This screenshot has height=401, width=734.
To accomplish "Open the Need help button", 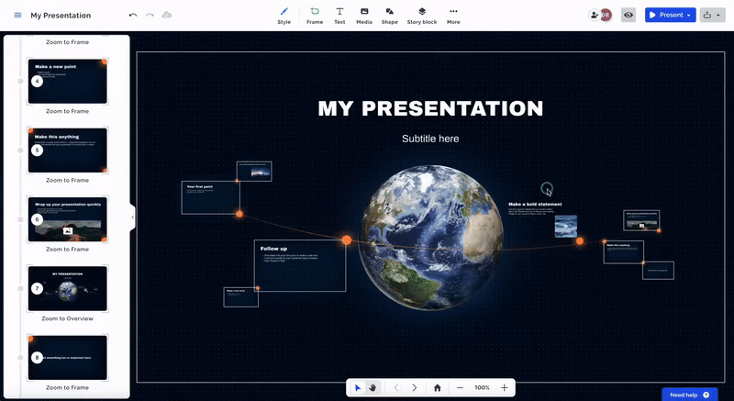I will pyautogui.click(x=690, y=395).
